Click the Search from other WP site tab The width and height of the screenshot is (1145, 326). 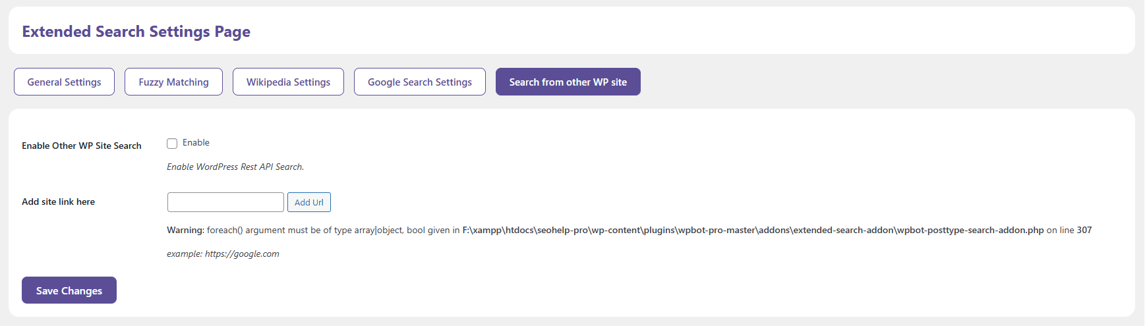[568, 82]
